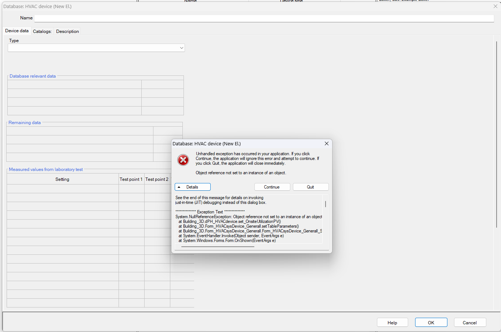
Task: Click the Setting column header
Action: [x=62, y=179]
